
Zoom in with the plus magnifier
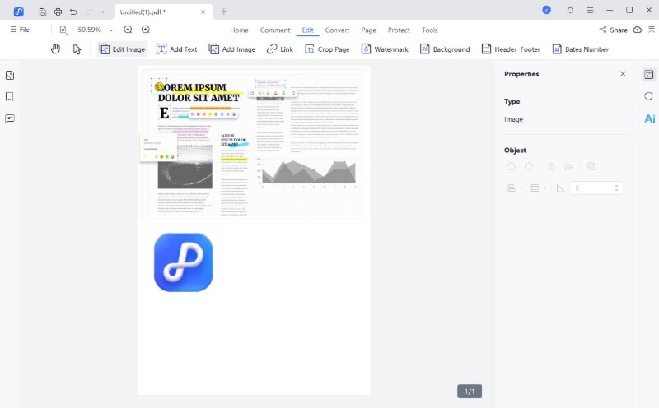click(x=146, y=30)
